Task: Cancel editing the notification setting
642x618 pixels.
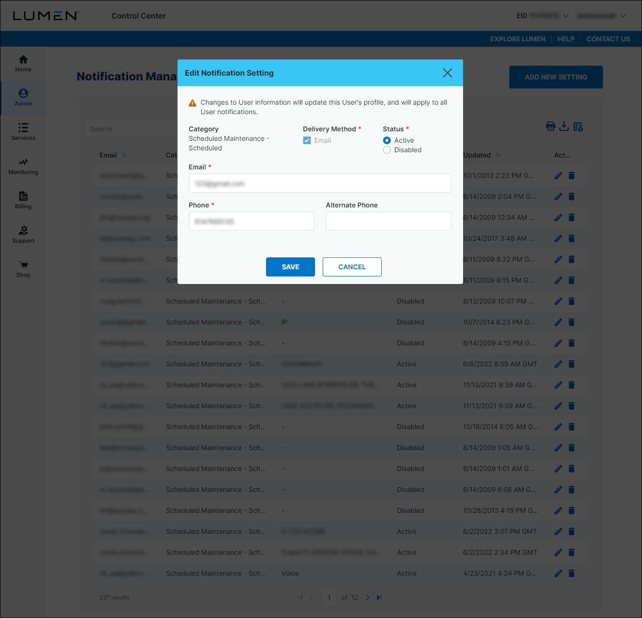Action: click(352, 267)
